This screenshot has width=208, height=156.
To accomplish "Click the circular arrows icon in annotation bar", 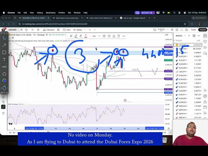I will click(4, 74).
